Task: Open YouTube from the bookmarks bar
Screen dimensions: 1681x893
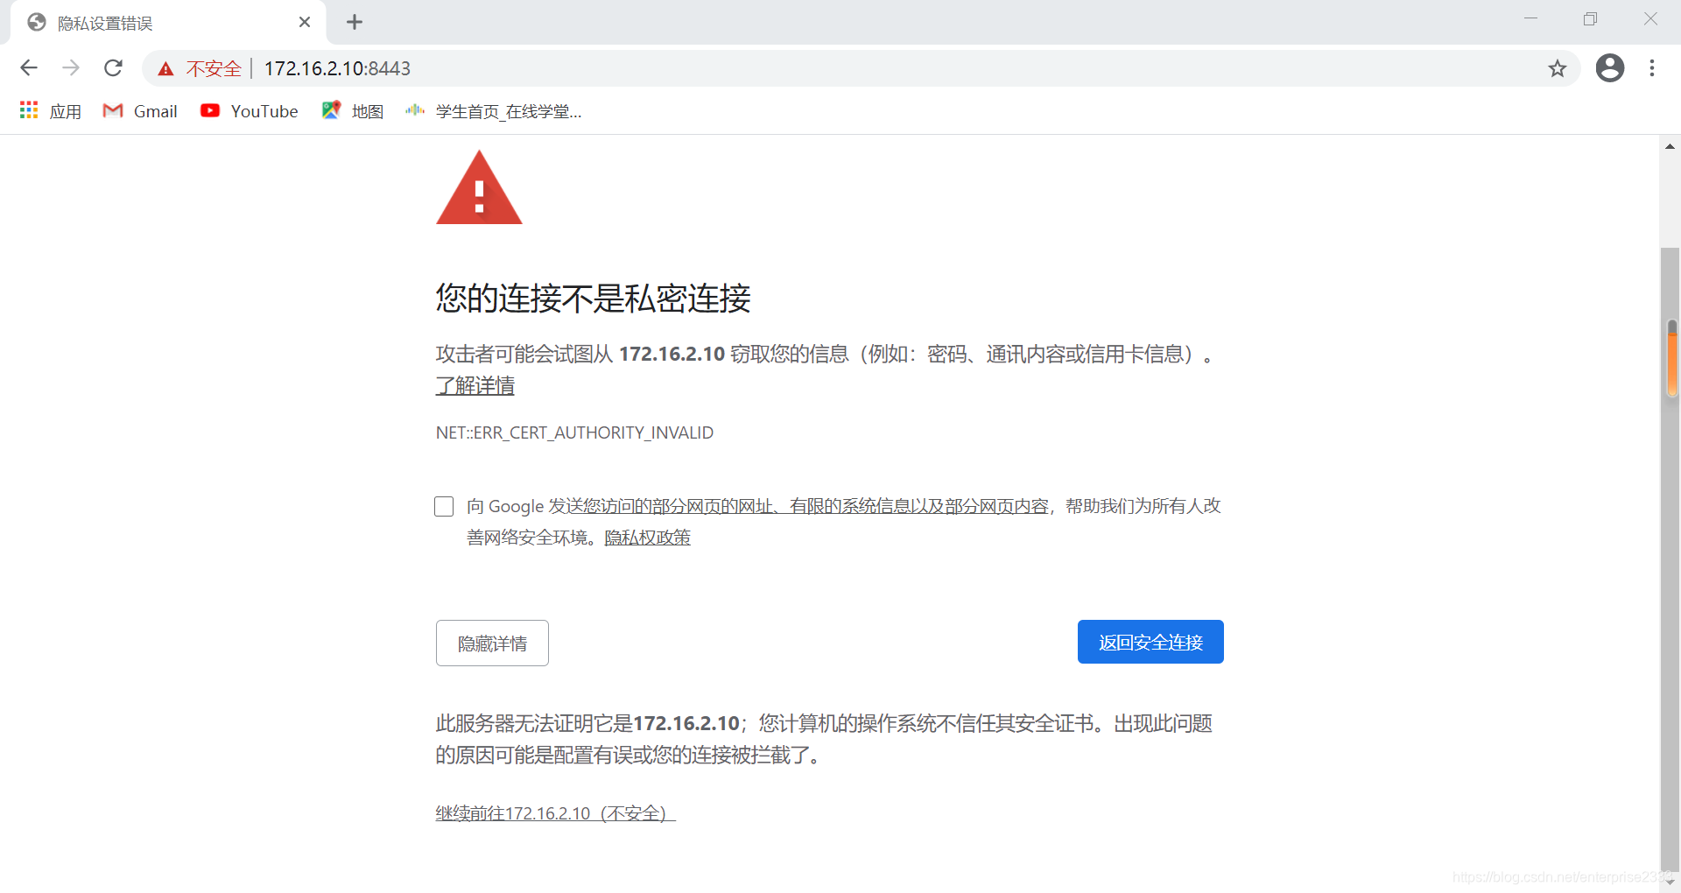Action: pos(249,111)
